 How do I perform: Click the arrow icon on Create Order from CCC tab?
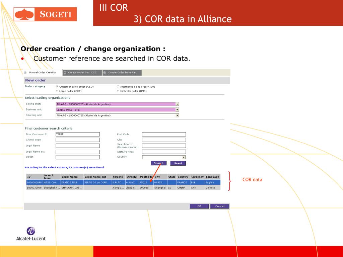point(65,73)
